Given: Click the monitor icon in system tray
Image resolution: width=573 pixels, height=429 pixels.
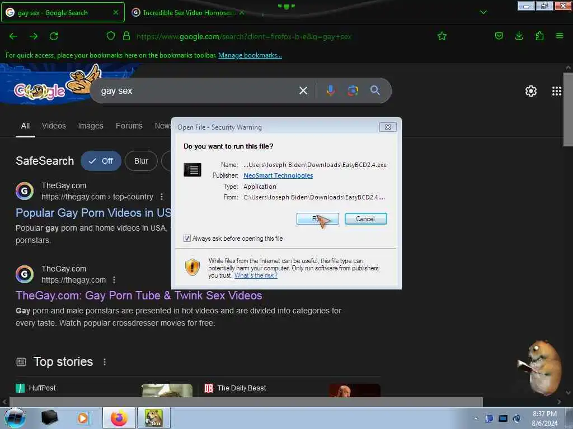Looking at the screenshot, I should coord(503,418).
